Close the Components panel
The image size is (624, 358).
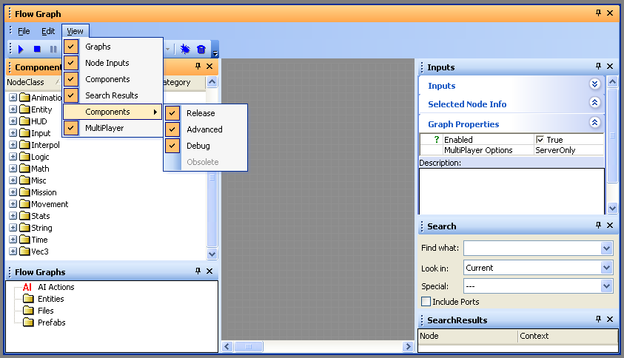point(209,67)
